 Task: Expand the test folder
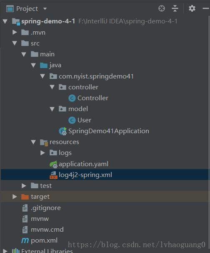pyautogui.click(x=24, y=186)
